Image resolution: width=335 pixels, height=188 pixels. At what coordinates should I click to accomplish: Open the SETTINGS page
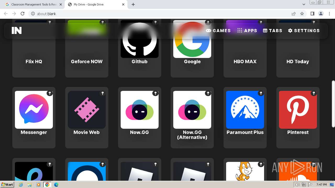[304, 31]
